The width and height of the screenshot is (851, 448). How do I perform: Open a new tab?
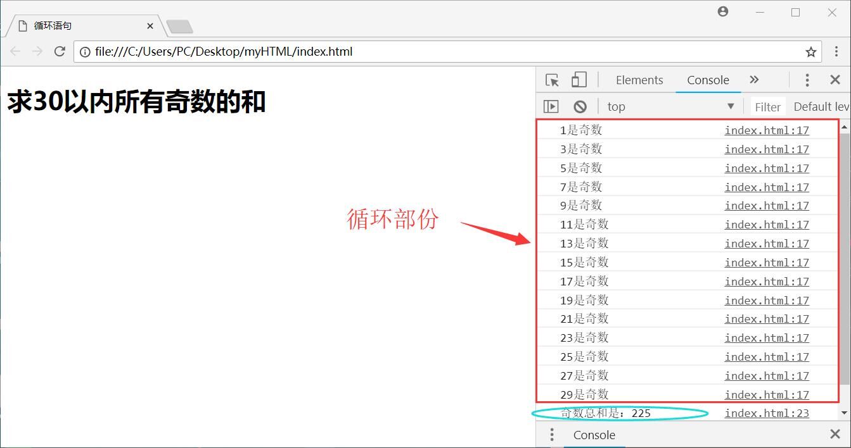click(179, 27)
